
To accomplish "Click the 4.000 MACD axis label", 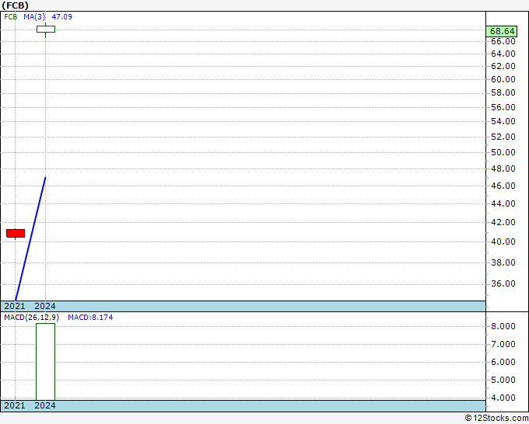I will coord(503,398).
